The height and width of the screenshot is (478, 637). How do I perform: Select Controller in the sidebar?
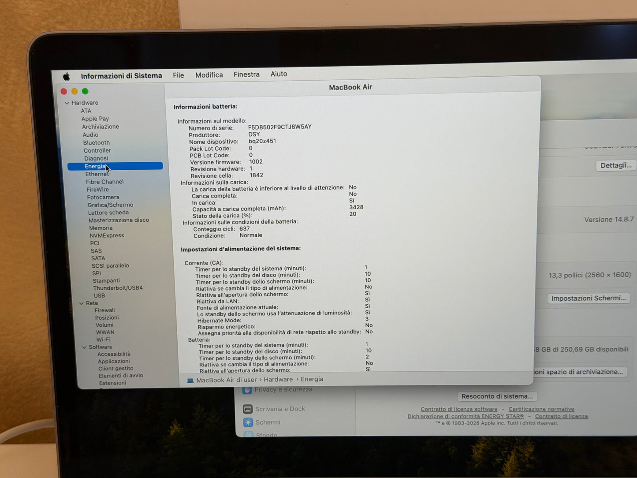(97, 150)
